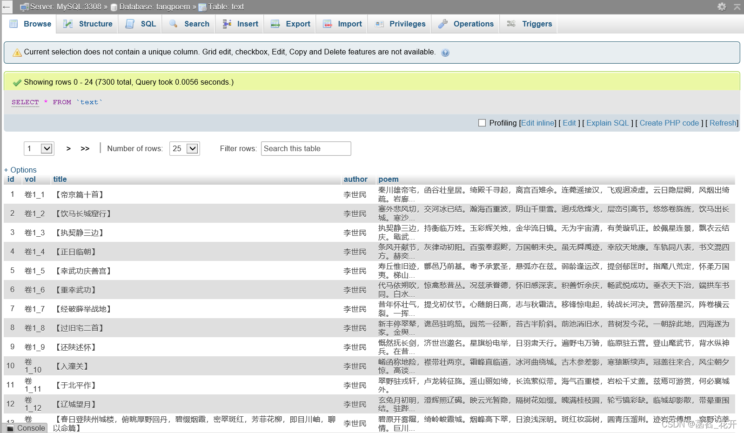Click the Create PHP code link
Viewport: 744px width, 433px height.
click(669, 123)
